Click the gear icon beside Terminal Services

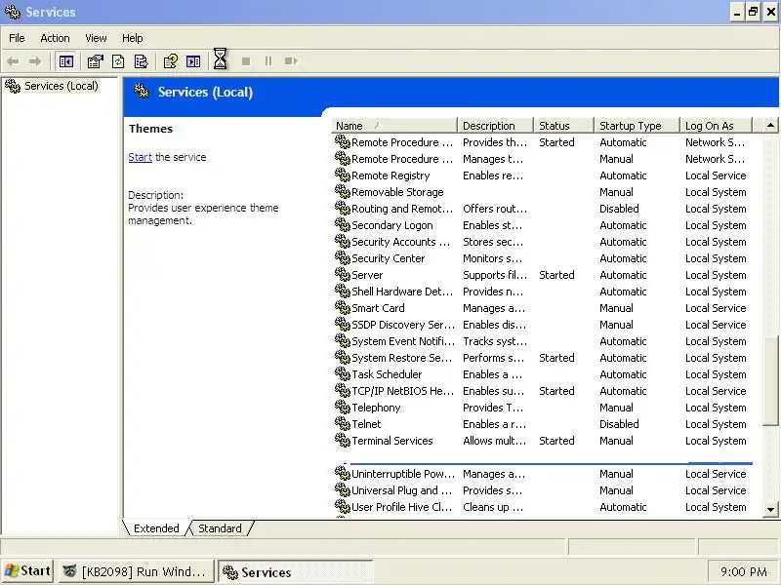[343, 441]
